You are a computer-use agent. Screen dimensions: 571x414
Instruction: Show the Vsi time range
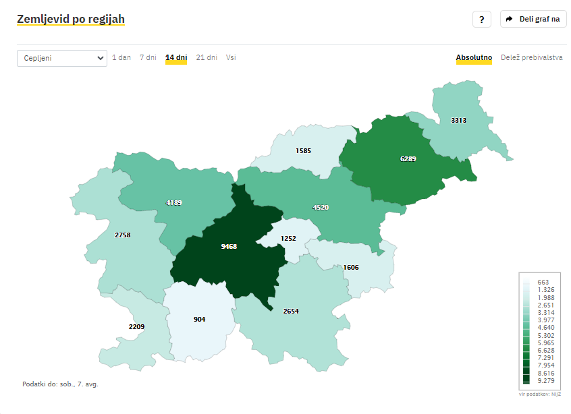[231, 57]
